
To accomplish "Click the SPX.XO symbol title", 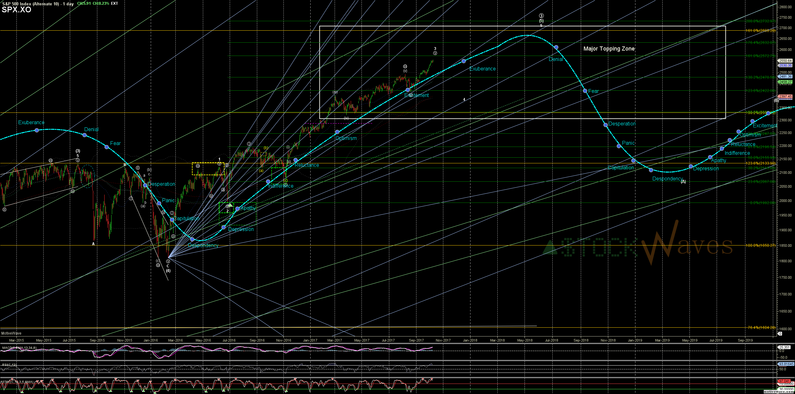I will coord(16,10).
